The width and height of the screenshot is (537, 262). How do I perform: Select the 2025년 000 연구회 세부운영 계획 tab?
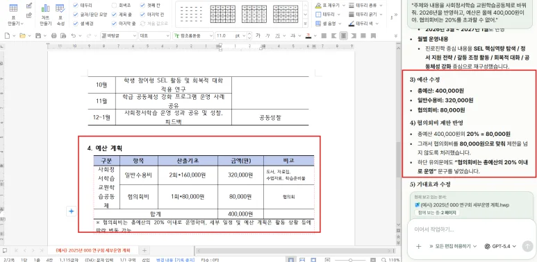[92, 250]
